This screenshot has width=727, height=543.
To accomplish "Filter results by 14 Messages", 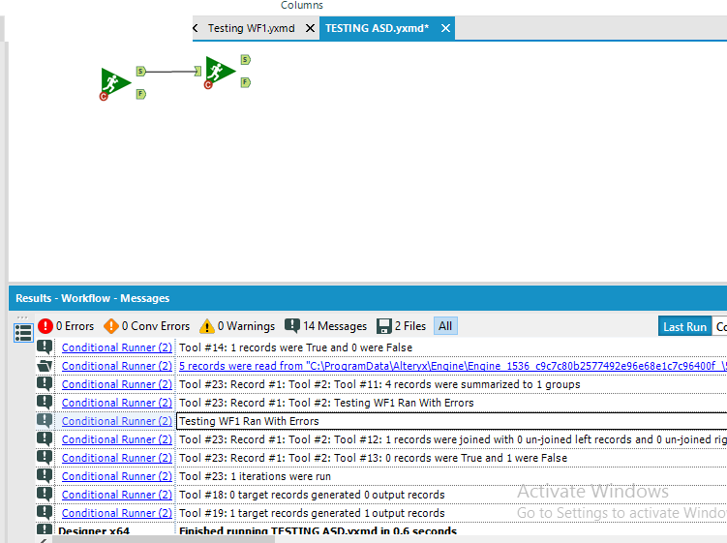I will coord(325,326).
